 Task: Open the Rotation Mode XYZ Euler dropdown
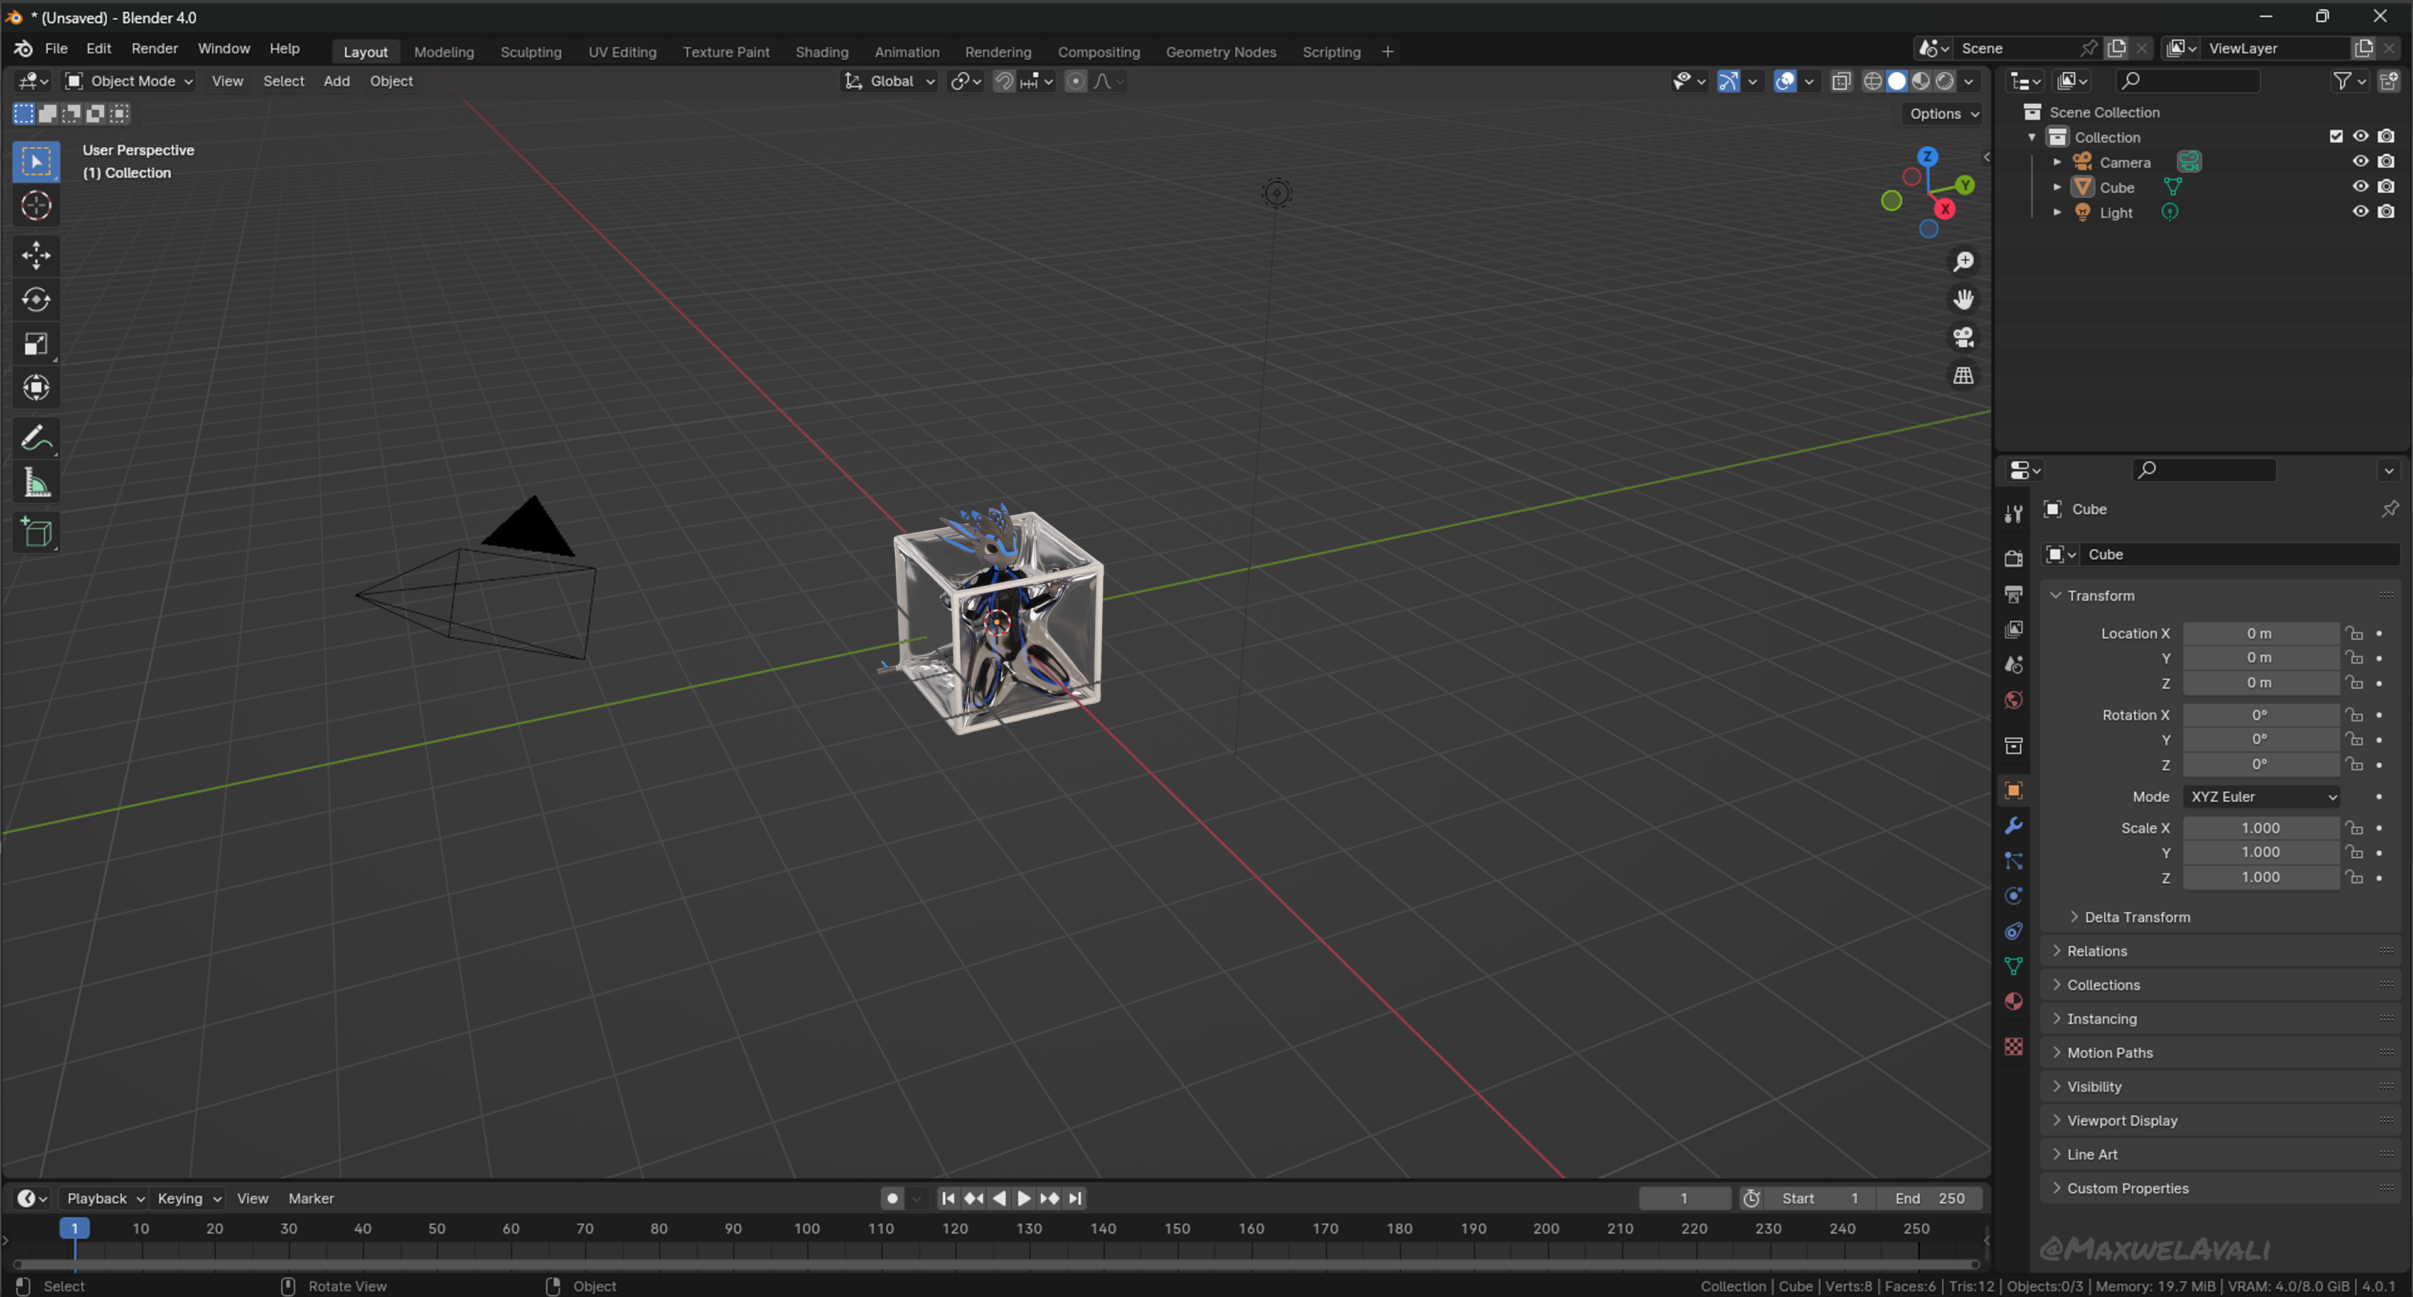click(2260, 797)
